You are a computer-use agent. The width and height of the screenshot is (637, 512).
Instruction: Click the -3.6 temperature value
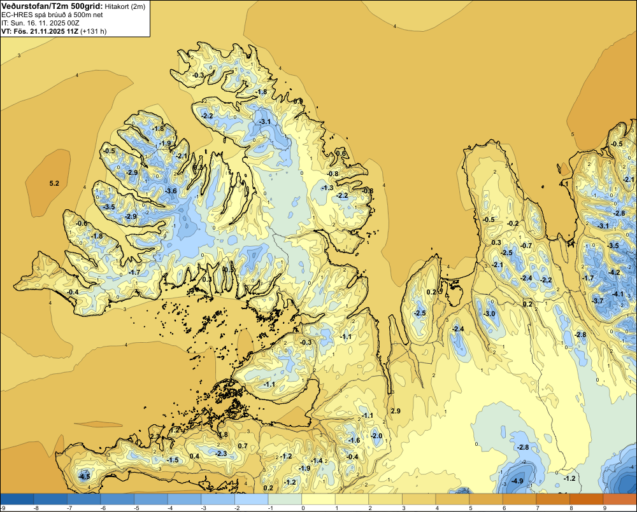tap(171, 191)
